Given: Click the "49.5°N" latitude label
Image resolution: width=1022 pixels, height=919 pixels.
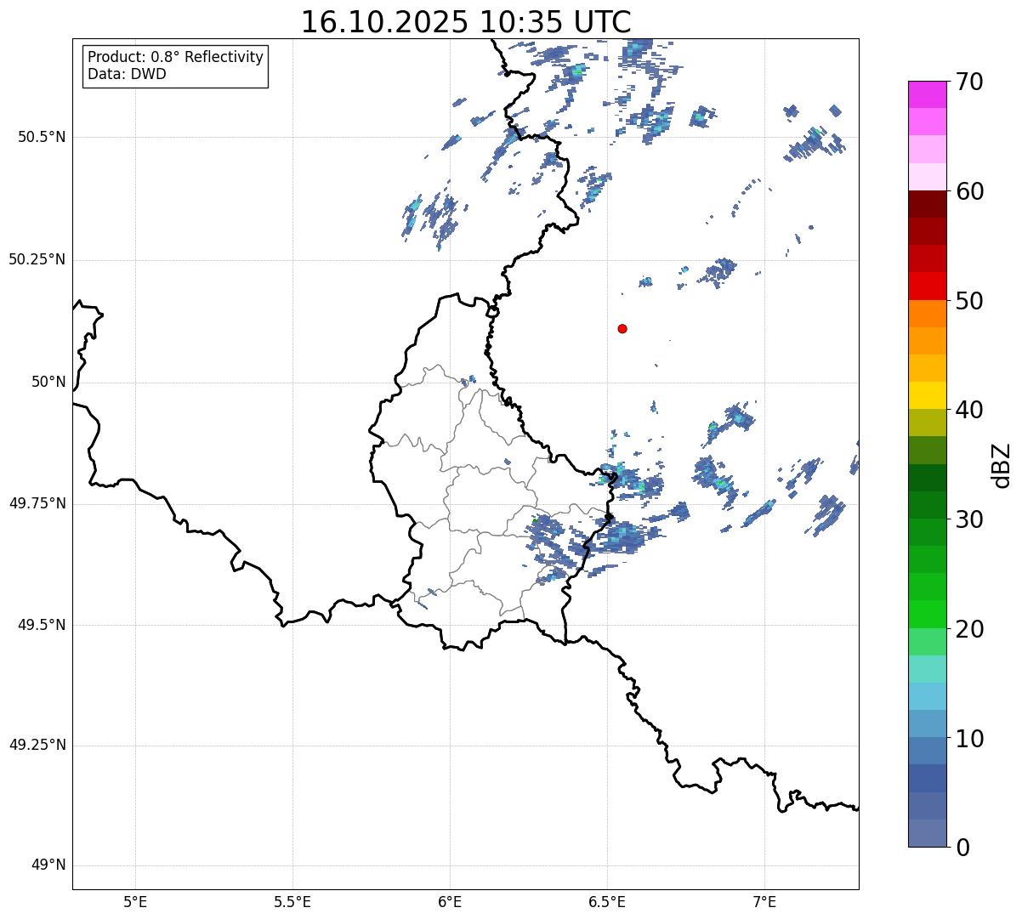Looking at the screenshot, I should 42,625.
